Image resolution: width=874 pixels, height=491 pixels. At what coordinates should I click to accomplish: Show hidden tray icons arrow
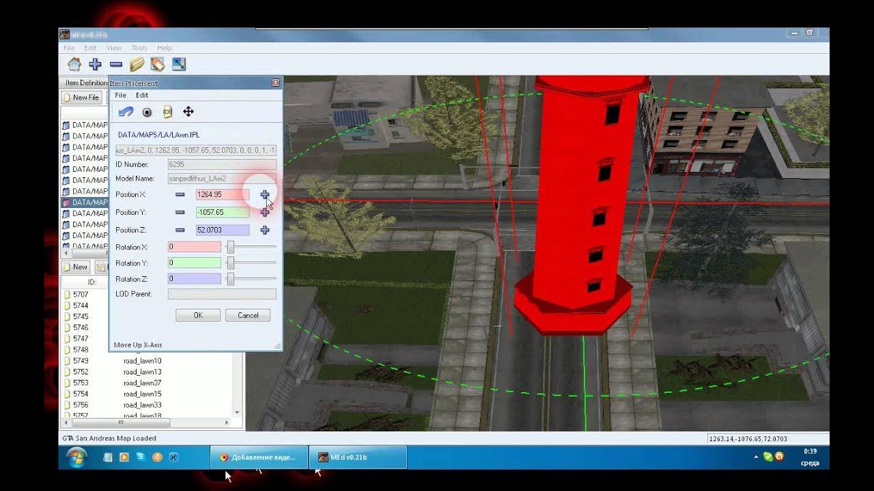756,456
